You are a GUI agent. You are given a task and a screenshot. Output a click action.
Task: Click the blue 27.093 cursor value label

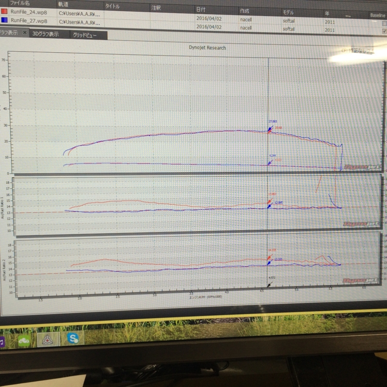[x=273, y=121]
